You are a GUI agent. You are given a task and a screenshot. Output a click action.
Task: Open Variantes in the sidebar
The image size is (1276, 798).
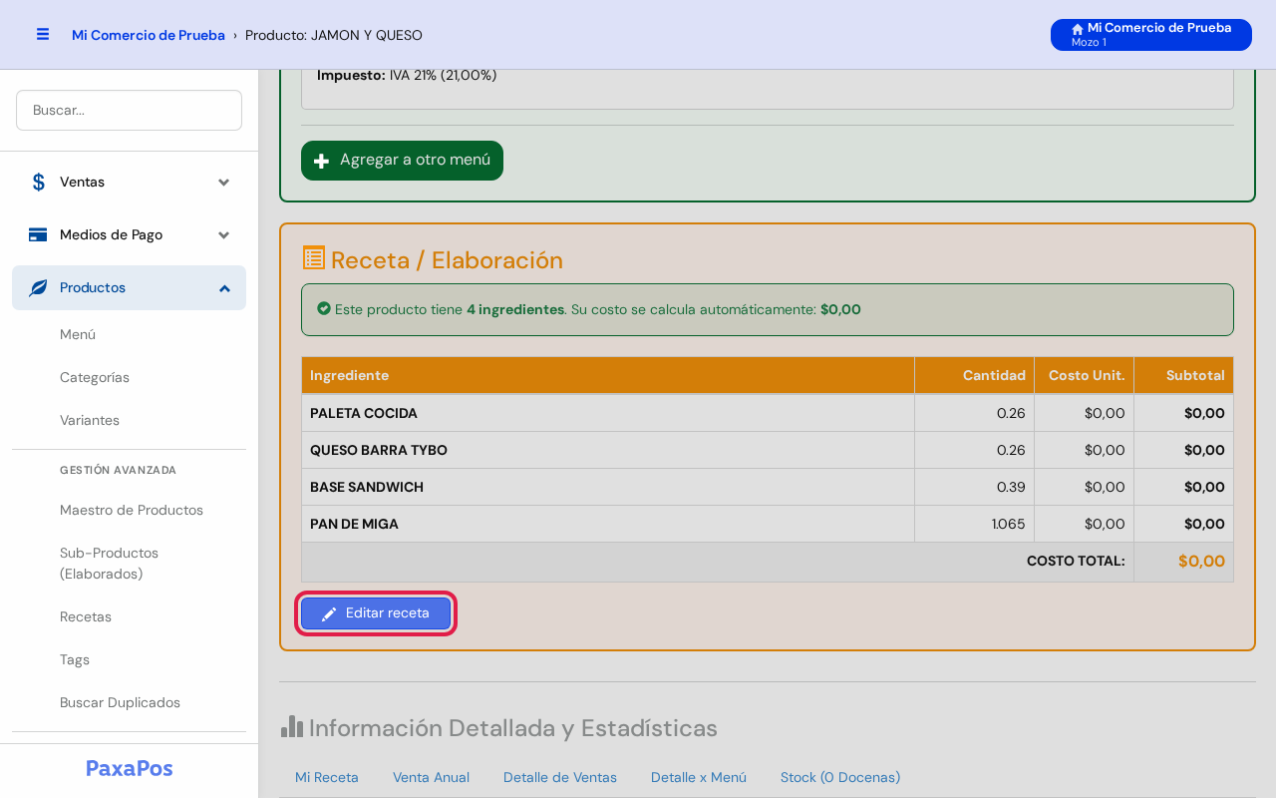(x=90, y=420)
